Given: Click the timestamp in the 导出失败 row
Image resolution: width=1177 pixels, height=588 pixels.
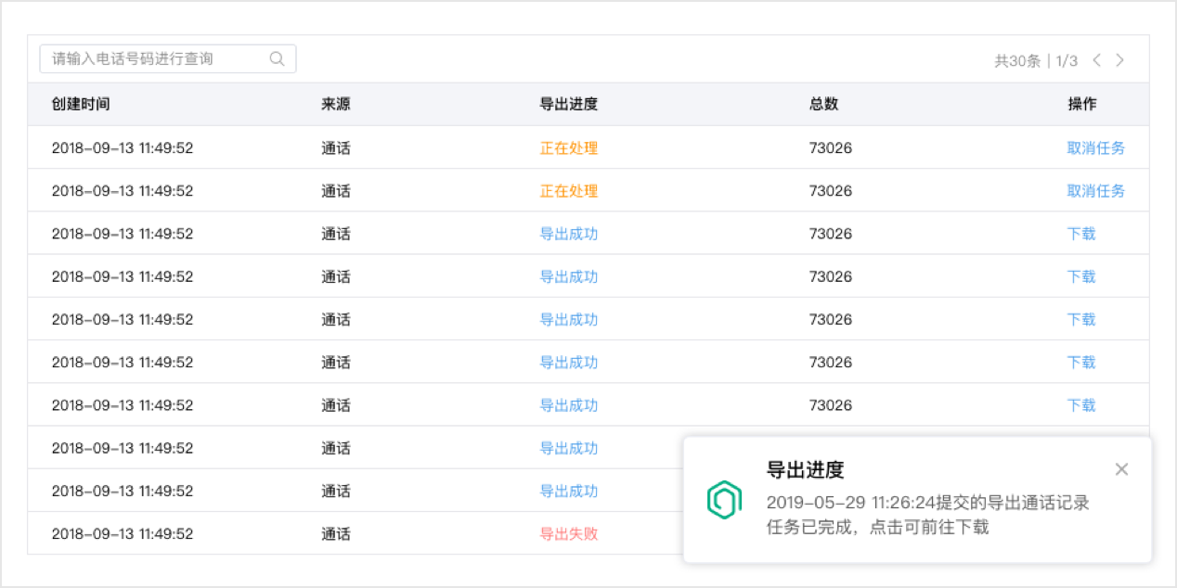Looking at the screenshot, I should pos(123,533).
